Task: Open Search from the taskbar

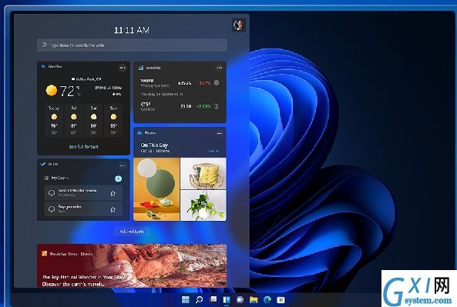Action: (200, 299)
